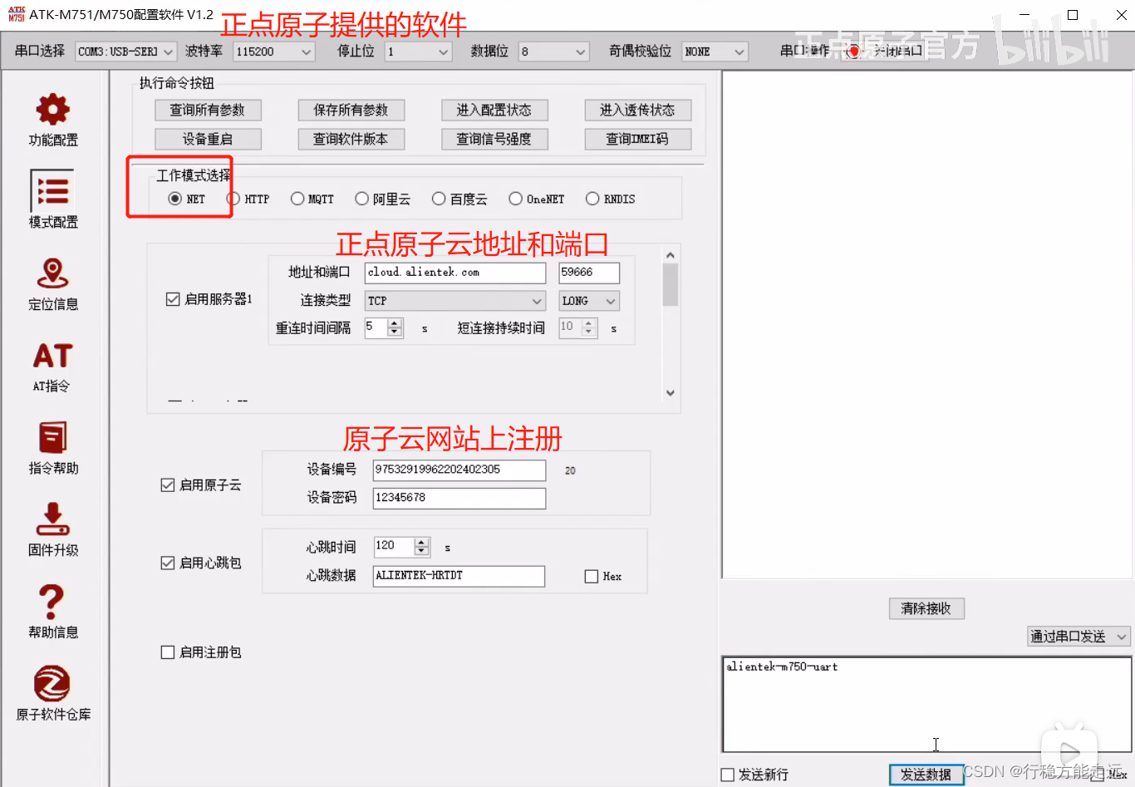1135x787 pixels.
Task: Select the HTTP working mode
Action: tap(233, 199)
